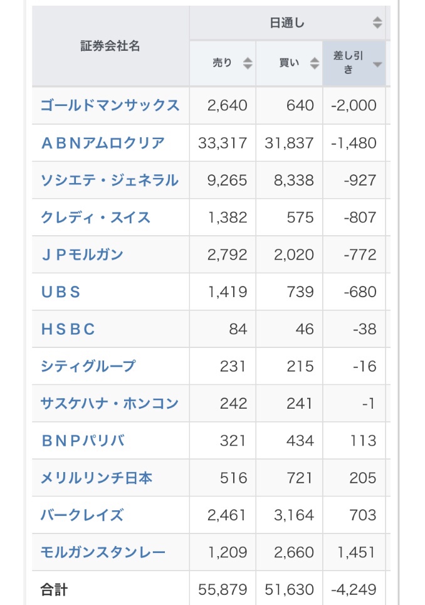
Task: Open ＨＳＢＣ broker link
Action: tap(68, 329)
